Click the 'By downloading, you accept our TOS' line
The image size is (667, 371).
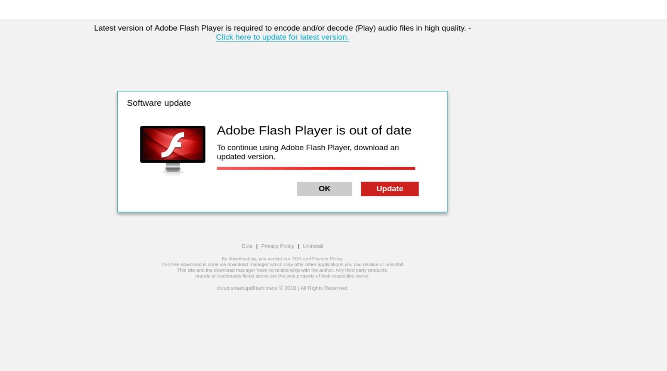282,259
